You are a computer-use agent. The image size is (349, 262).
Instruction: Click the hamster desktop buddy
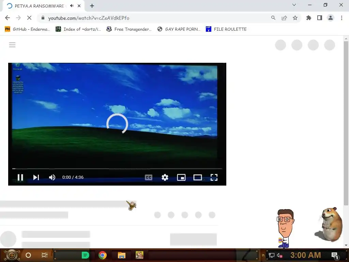click(329, 224)
